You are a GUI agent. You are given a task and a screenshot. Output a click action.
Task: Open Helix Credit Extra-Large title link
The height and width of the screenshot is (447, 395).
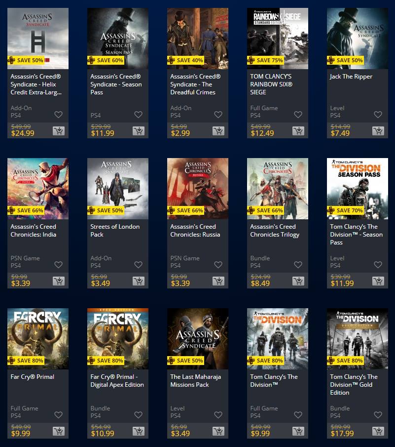click(x=36, y=84)
